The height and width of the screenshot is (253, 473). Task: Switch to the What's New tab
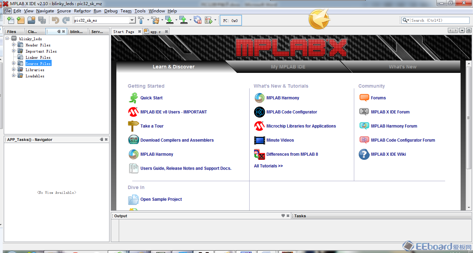[403, 67]
